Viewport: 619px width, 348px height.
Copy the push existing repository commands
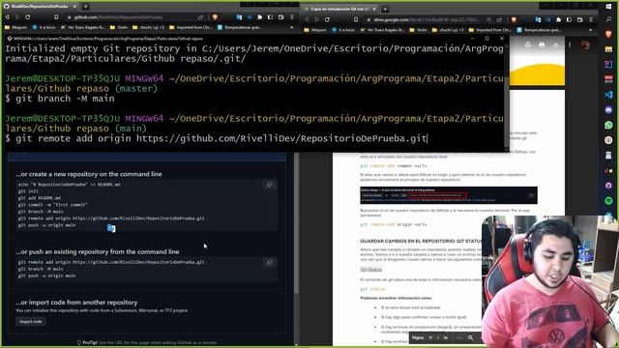coord(270,262)
